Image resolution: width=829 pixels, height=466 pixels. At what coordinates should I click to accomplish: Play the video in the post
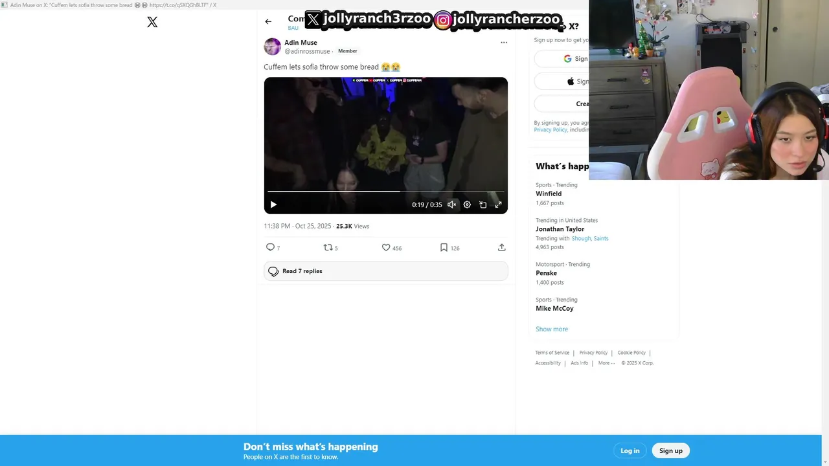tap(273, 205)
